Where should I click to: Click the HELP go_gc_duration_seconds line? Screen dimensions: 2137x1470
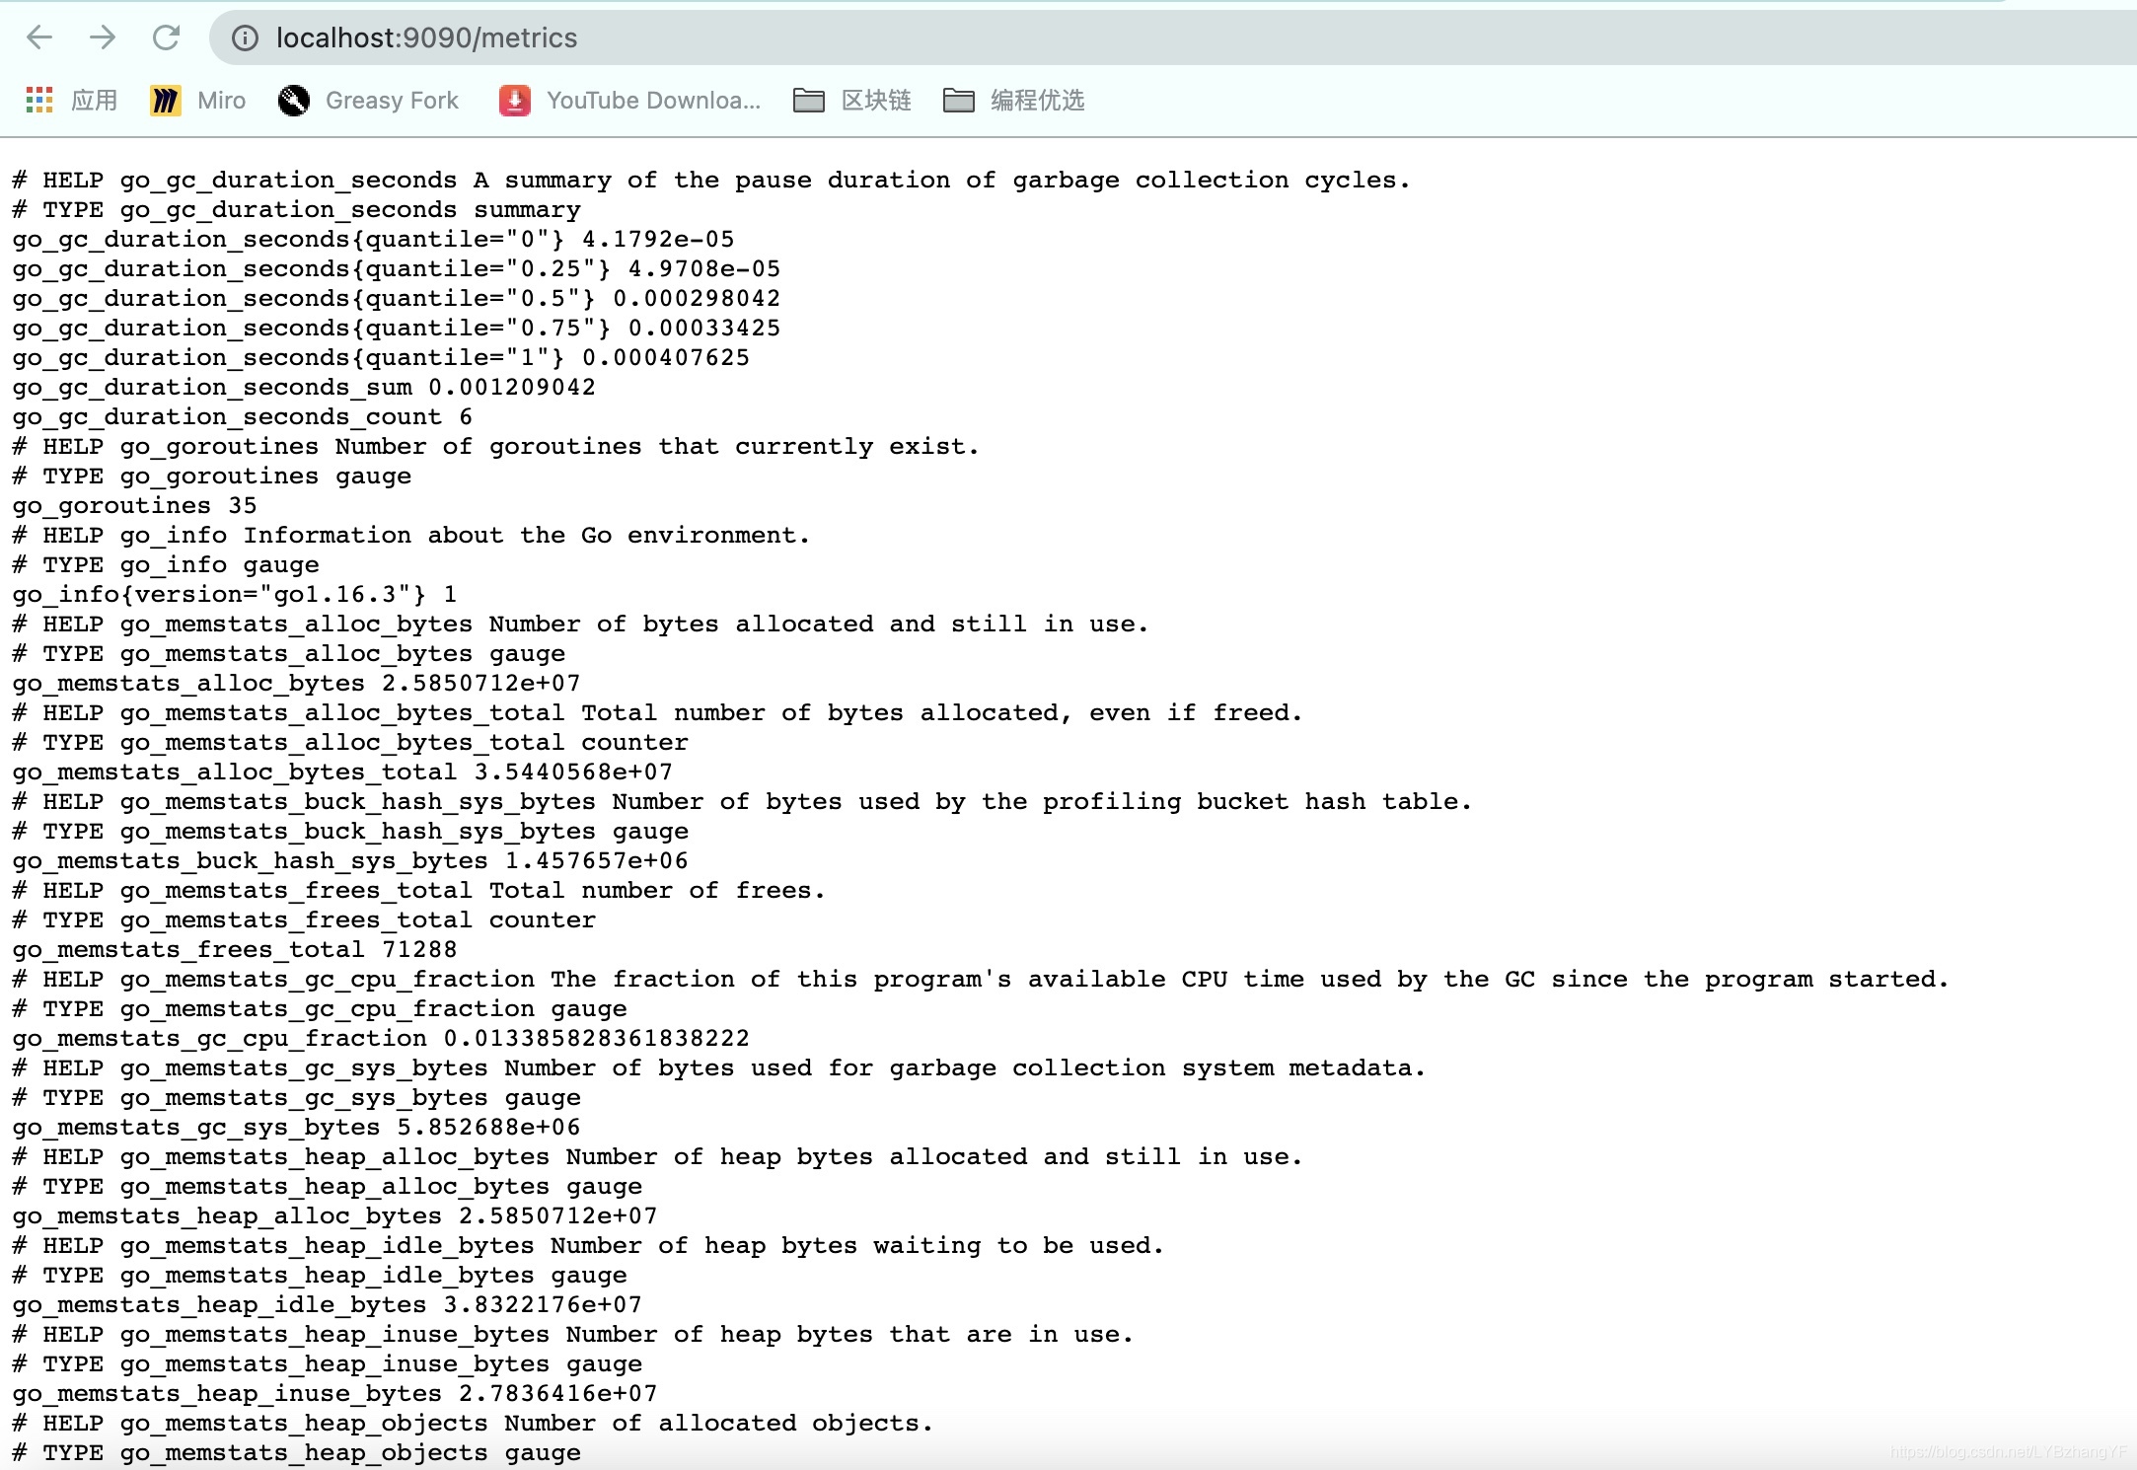pos(711,181)
